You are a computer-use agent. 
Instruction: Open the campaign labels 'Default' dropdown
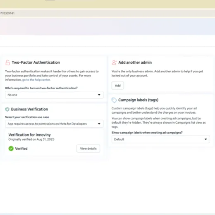pyautogui.click(x=161, y=139)
